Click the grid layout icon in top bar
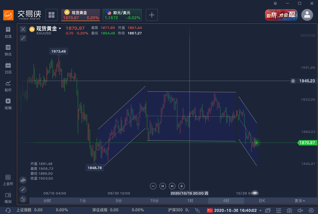Viewport: 318px width, 214px height. click(52, 15)
